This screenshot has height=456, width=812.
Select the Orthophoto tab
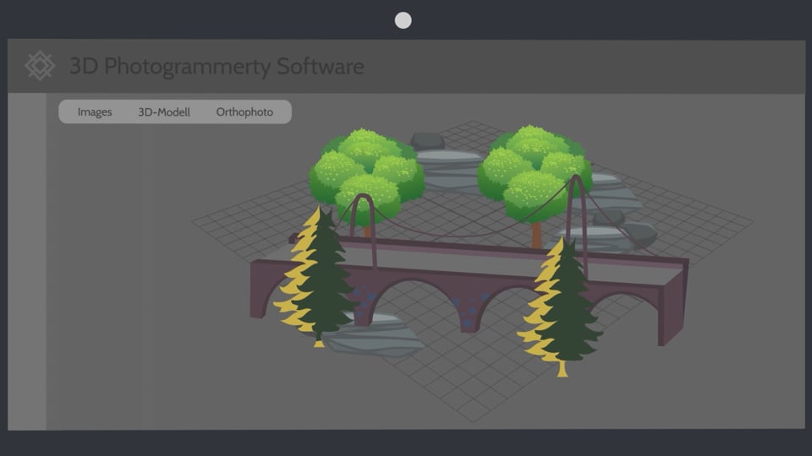pos(244,112)
